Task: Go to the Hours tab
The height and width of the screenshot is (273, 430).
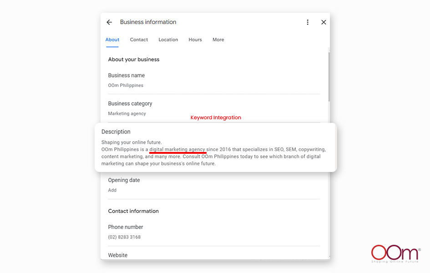Action: pyautogui.click(x=195, y=40)
